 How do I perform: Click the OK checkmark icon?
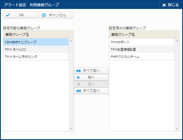[8, 15]
